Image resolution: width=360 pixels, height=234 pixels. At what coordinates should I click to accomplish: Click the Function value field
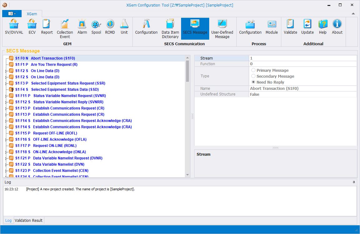(303, 64)
